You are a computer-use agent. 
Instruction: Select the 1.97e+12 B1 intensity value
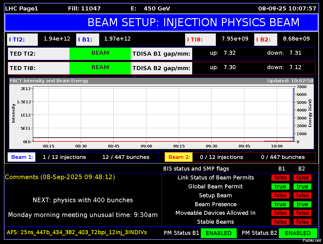pyautogui.click(x=117, y=39)
